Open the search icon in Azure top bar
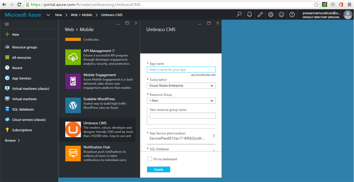Screen dimensions: 354x182 pyautogui.click(x=239, y=15)
